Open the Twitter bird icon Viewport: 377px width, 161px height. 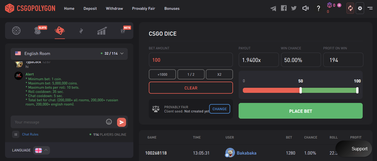coord(294,8)
